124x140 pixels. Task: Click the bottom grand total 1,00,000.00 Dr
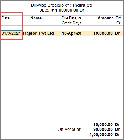tap(105, 135)
